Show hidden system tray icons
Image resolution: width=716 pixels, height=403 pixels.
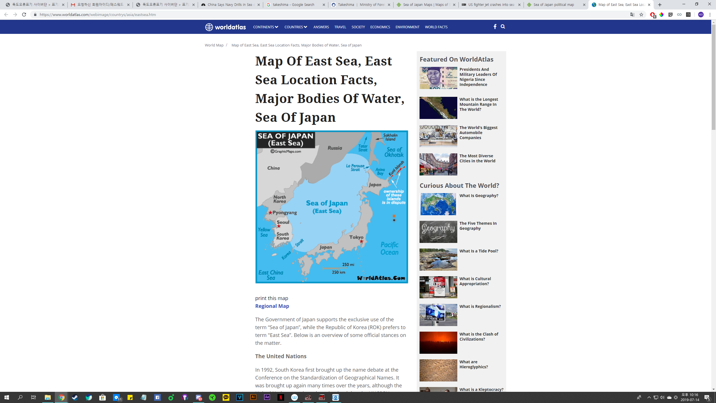[x=649, y=397]
